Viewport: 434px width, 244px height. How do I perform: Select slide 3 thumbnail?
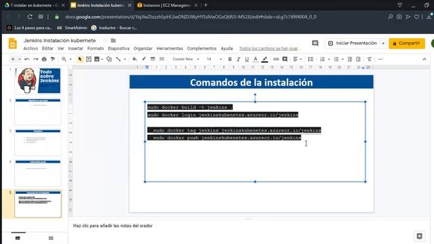coord(38,142)
